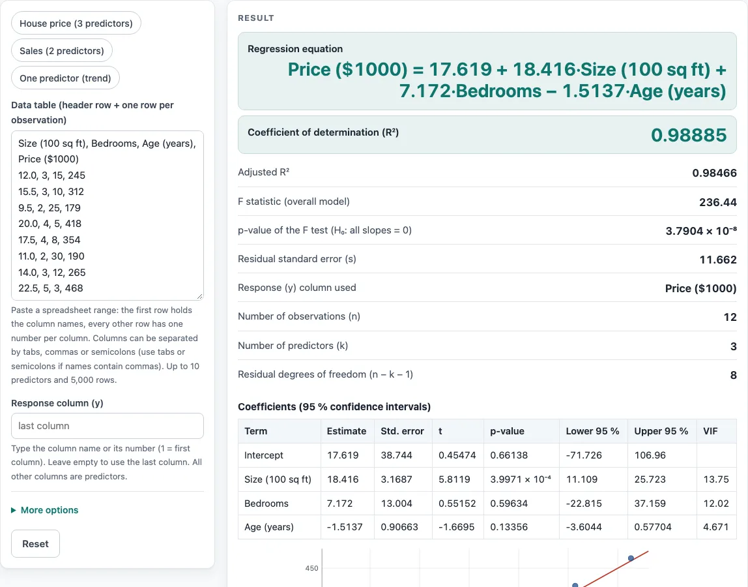Click the 450 axis label on chart
748x587 pixels.
(x=311, y=568)
